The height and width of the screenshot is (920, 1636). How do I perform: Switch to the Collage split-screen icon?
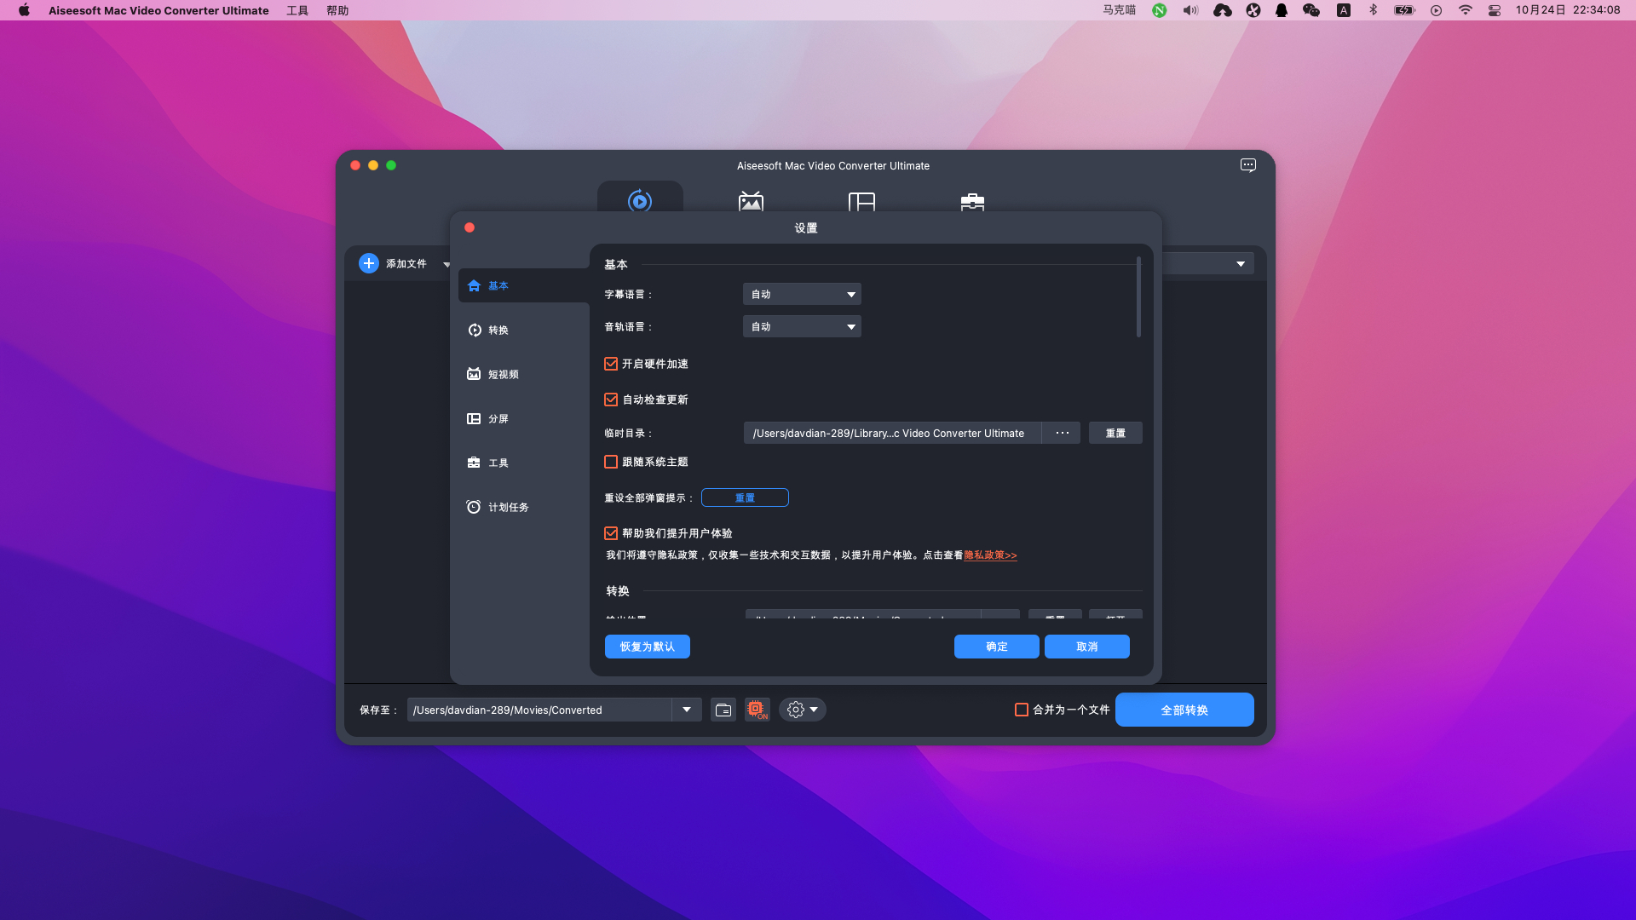coord(861,201)
